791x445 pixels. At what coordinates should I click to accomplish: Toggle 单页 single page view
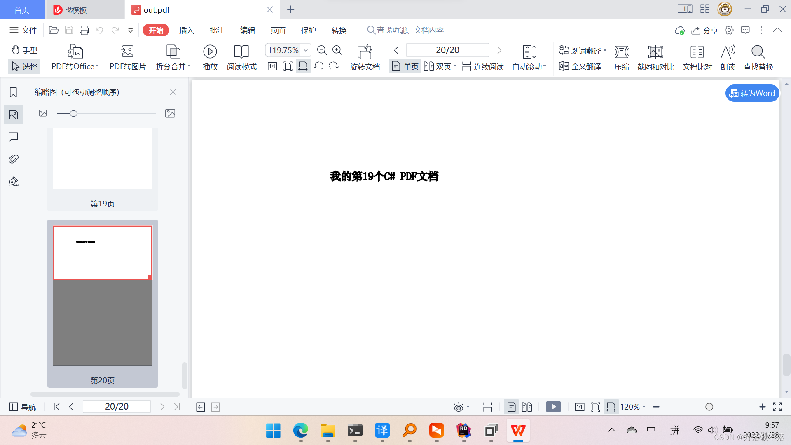click(x=405, y=66)
